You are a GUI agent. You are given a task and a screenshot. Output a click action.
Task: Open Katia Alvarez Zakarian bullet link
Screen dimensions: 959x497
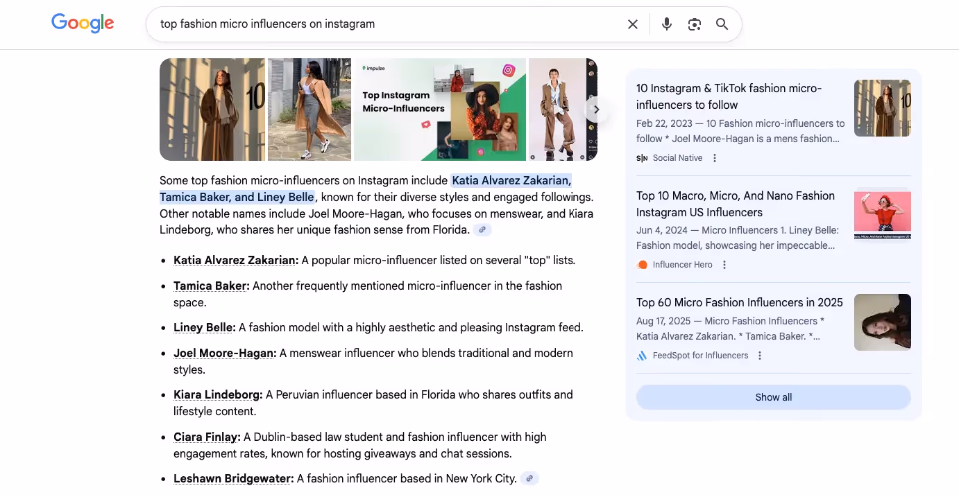[x=236, y=261]
